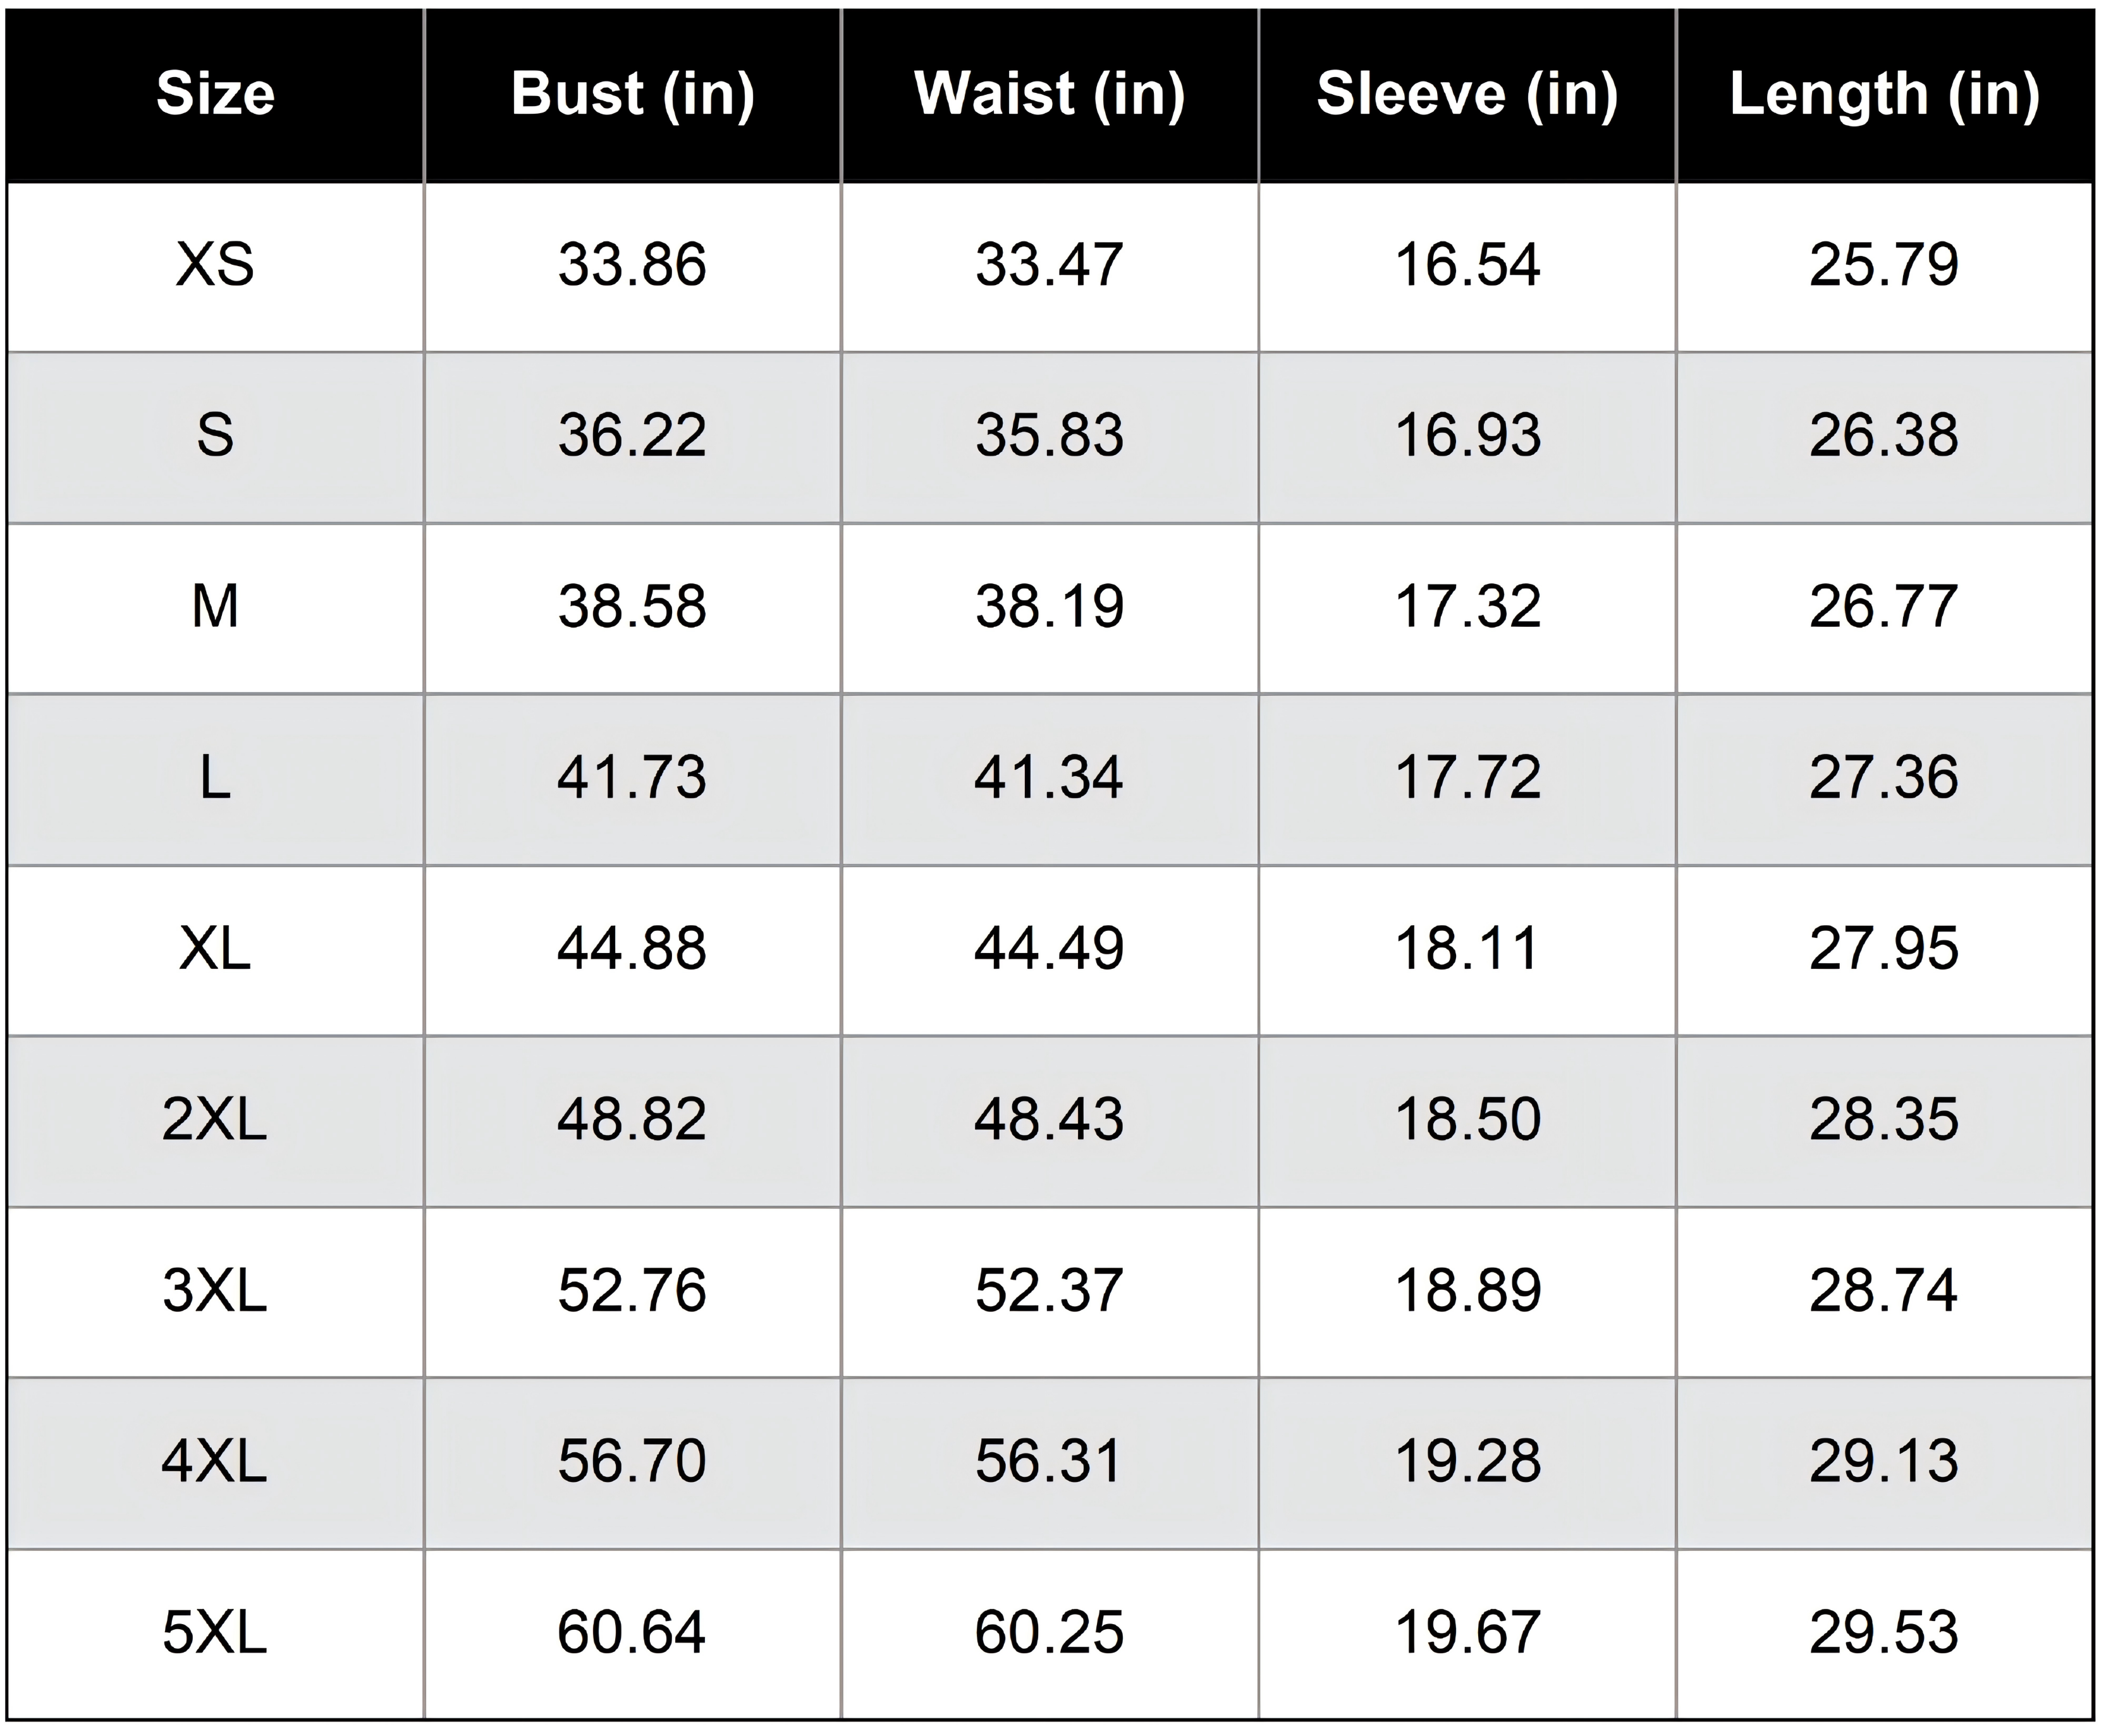Select length value 27.95 for XL

(x=1885, y=950)
